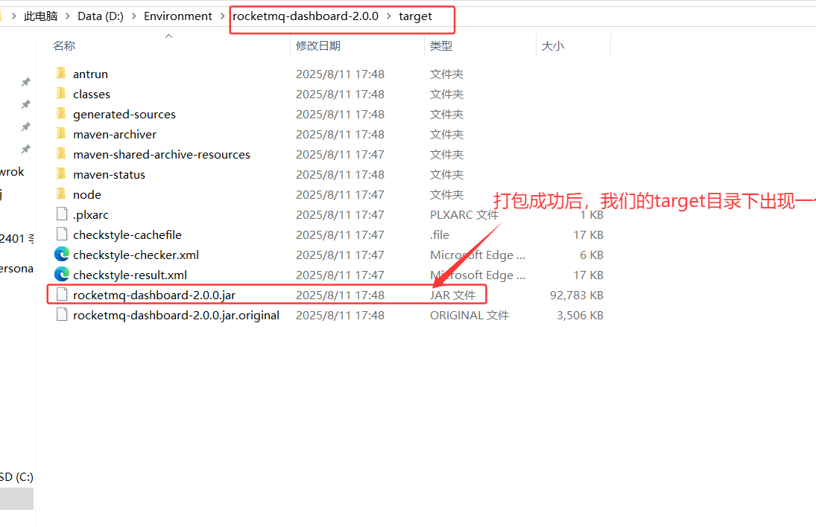
Task: Click the node folder icon
Action: 61,194
